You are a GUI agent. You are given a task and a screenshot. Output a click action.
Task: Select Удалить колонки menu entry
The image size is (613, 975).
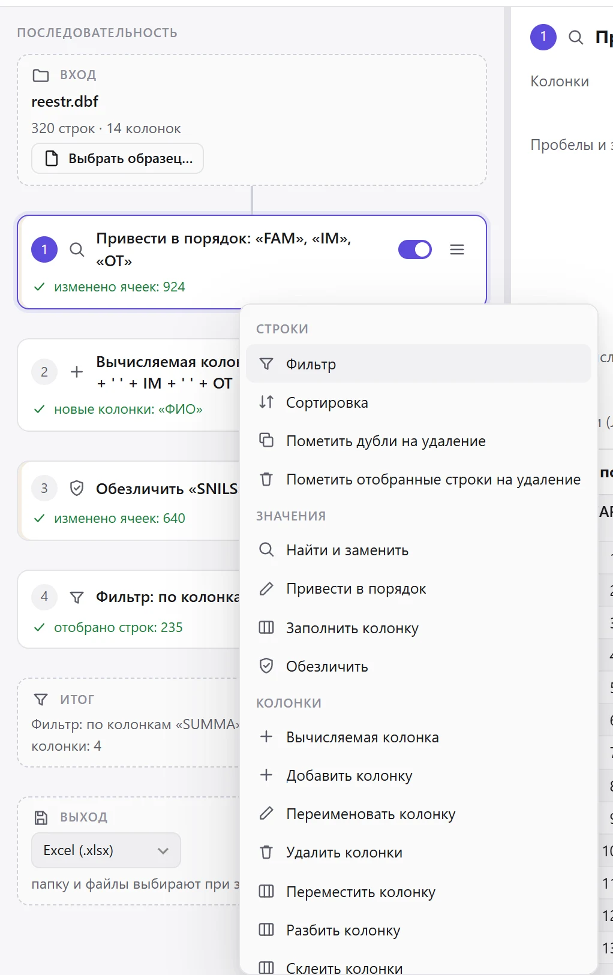pyautogui.click(x=419, y=852)
